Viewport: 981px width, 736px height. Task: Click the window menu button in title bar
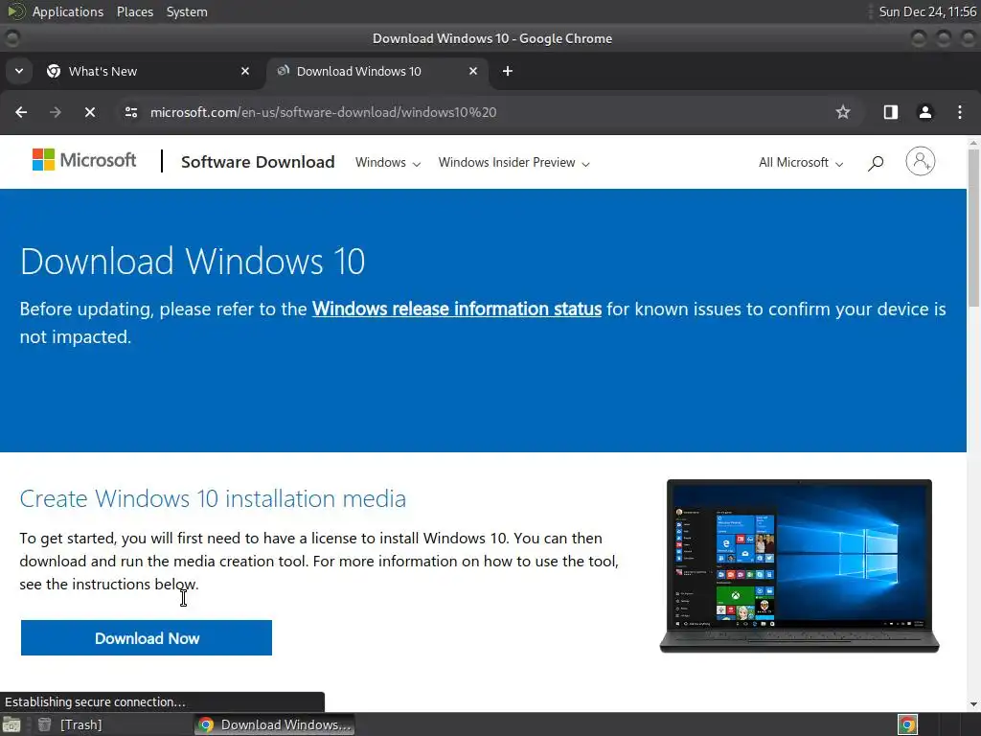point(11,38)
